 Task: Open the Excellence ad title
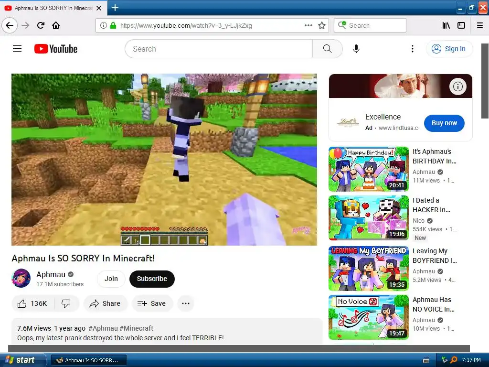(x=383, y=117)
